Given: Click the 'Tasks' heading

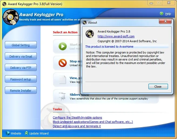Looking at the screenshot, I should [x=57, y=109].
